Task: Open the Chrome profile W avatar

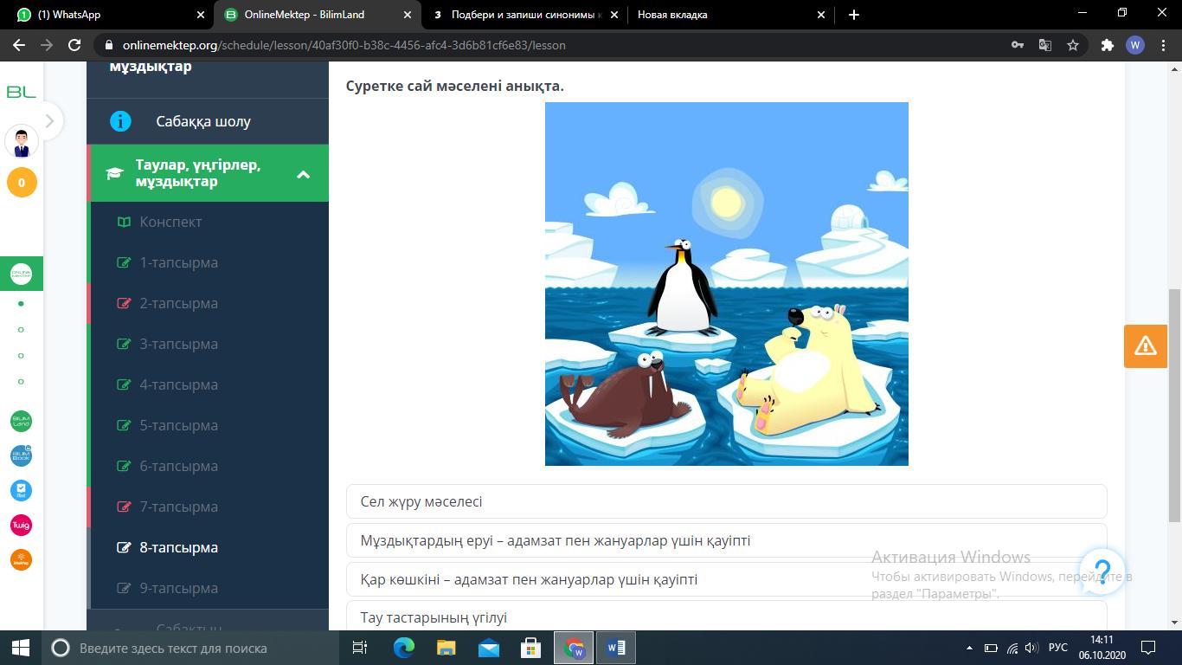Action: [x=1135, y=45]
